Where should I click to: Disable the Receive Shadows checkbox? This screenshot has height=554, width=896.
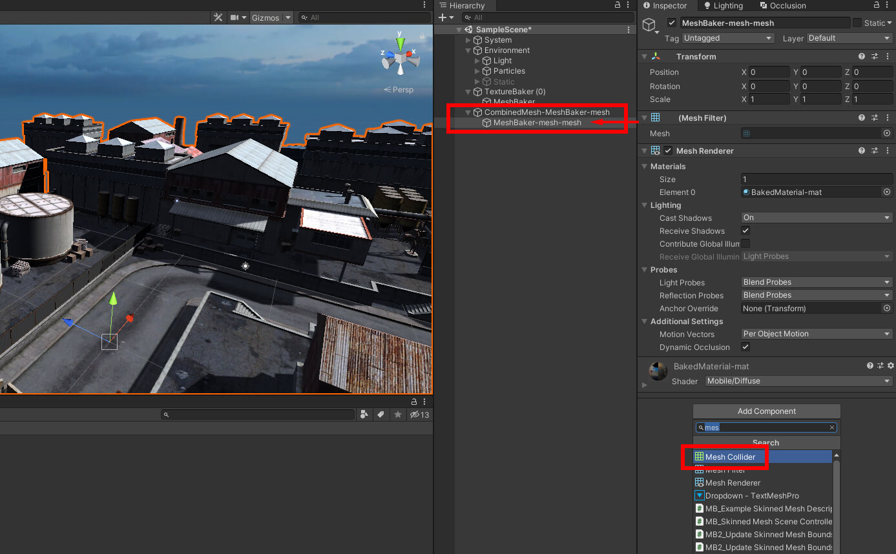pyautogui.click(x=745, y=231)
